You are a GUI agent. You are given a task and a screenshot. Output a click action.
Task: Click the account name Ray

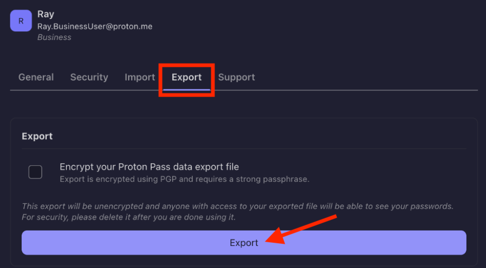[46, 14]
